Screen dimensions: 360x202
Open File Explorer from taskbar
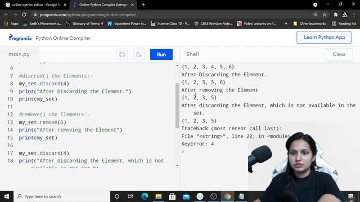159,196
